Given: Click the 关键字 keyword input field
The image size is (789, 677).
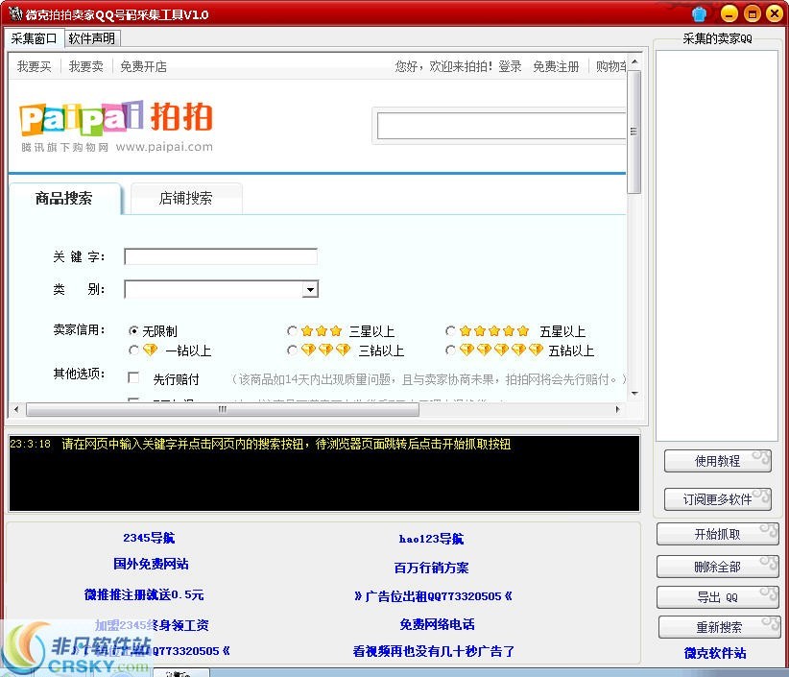Looking at the screenshot, I should pos(219,256).
